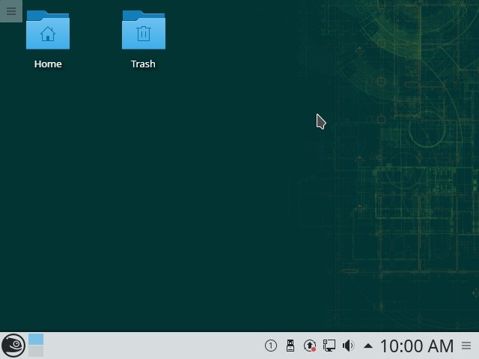Open the panel settings hamburger button
Viewport: 479px width, 359px height.
coord(467,346)
